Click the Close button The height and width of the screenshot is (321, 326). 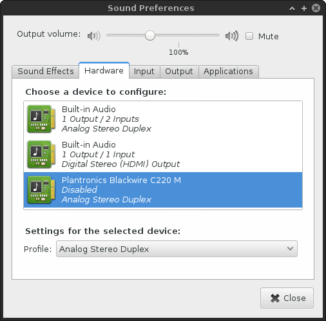click(x=287, y=298)
